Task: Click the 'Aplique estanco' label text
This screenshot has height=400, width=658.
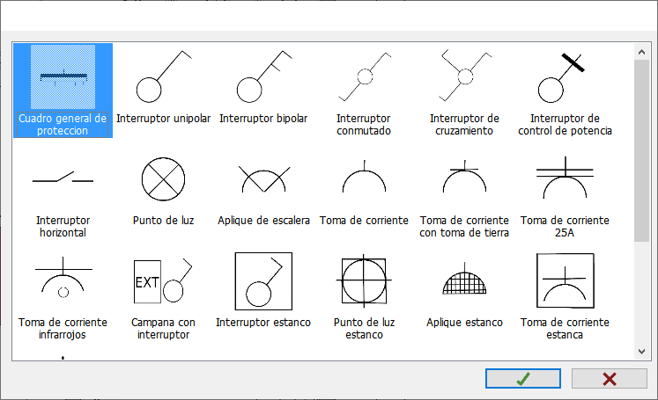Action: click(464, 322)
